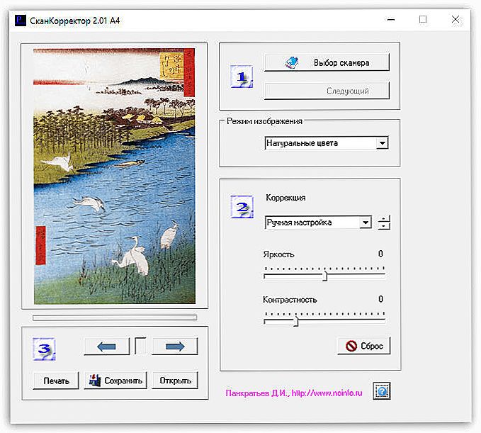Click the up arrow of the correction spinner
Viewport: 481px width, 433px height.
coord(384,219)
